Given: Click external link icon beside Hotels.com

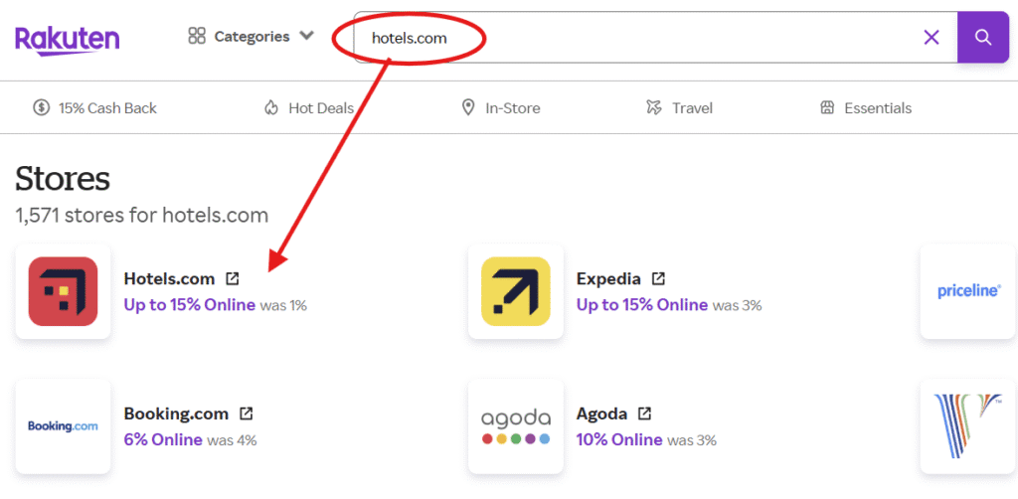Looking at the screenshot, I should click(x=233, y=279).
